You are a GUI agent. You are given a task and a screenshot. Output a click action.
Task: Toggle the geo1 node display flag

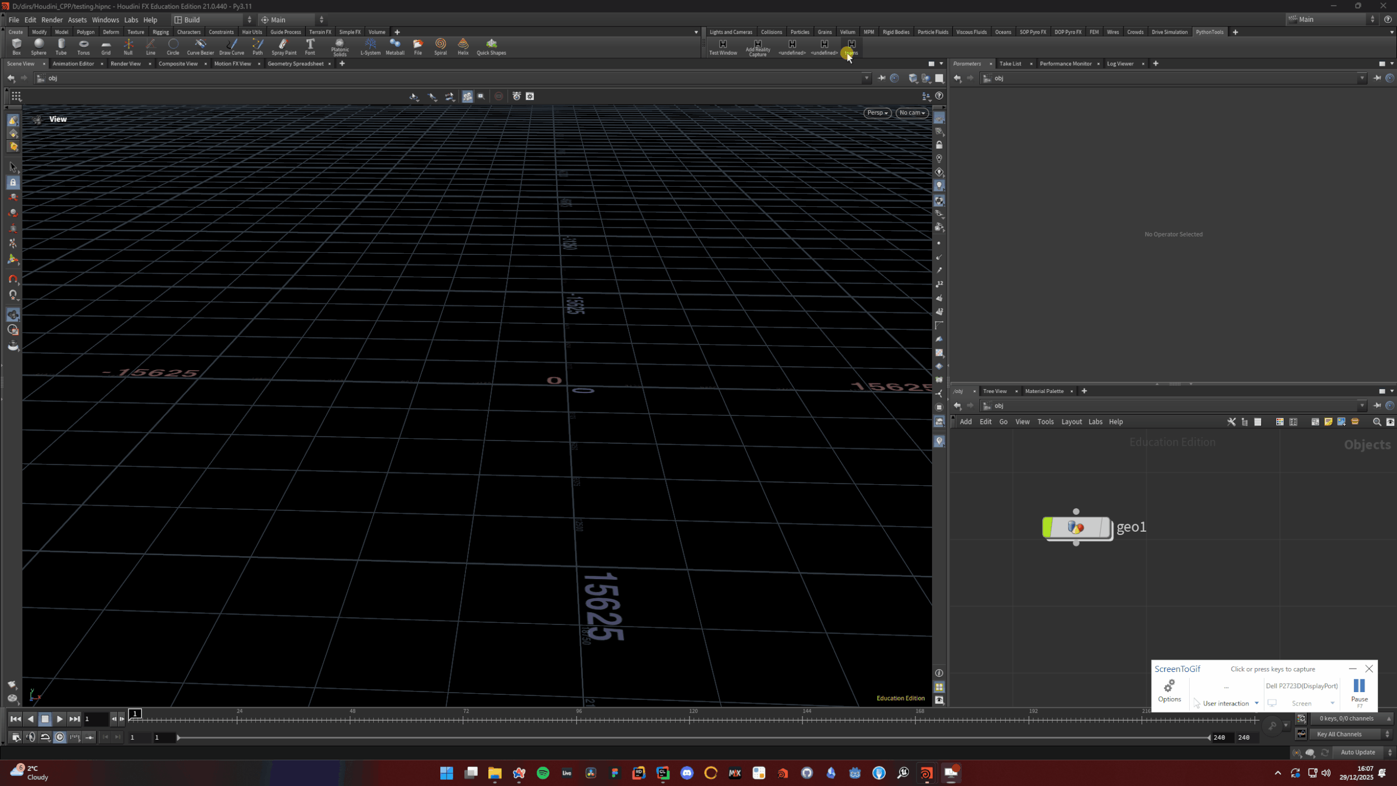click(x=1105, y=527)
